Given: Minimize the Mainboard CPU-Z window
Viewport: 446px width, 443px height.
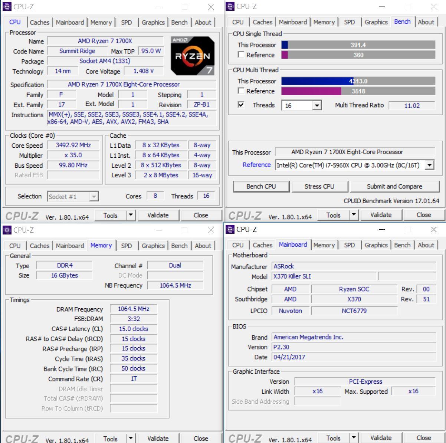Looking at the screenshot, I should [x=381, y=230].
